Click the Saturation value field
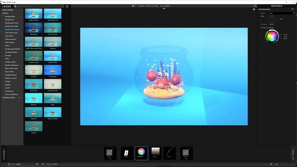Image resolution: width=297 pixels, height=167 pixels. click(271, 24)
